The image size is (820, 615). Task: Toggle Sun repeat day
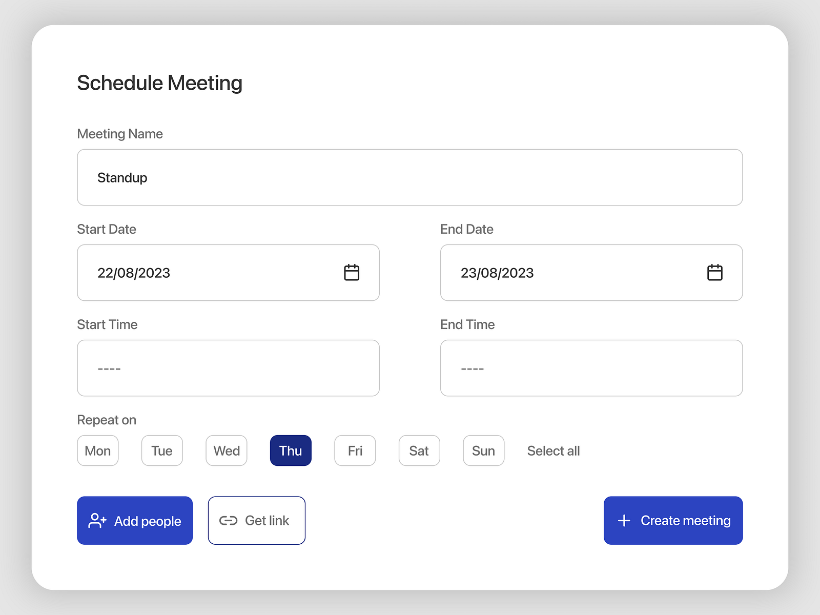(484, 450)
